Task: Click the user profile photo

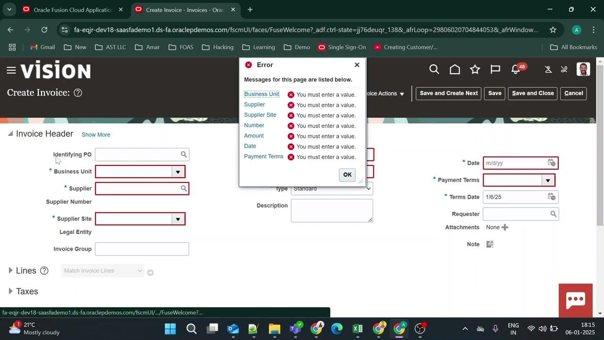Action: (x=584, y=69)
